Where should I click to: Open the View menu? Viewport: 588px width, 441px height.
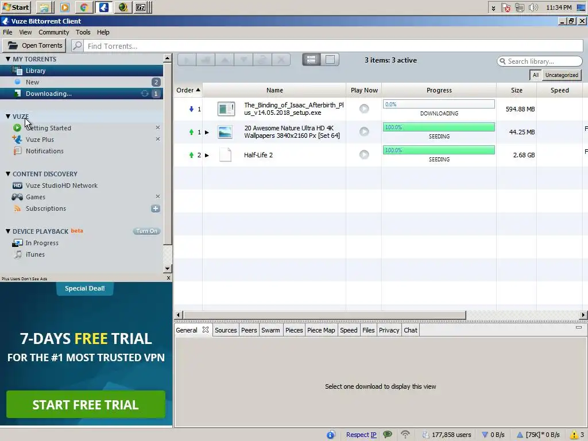(25, 32)
